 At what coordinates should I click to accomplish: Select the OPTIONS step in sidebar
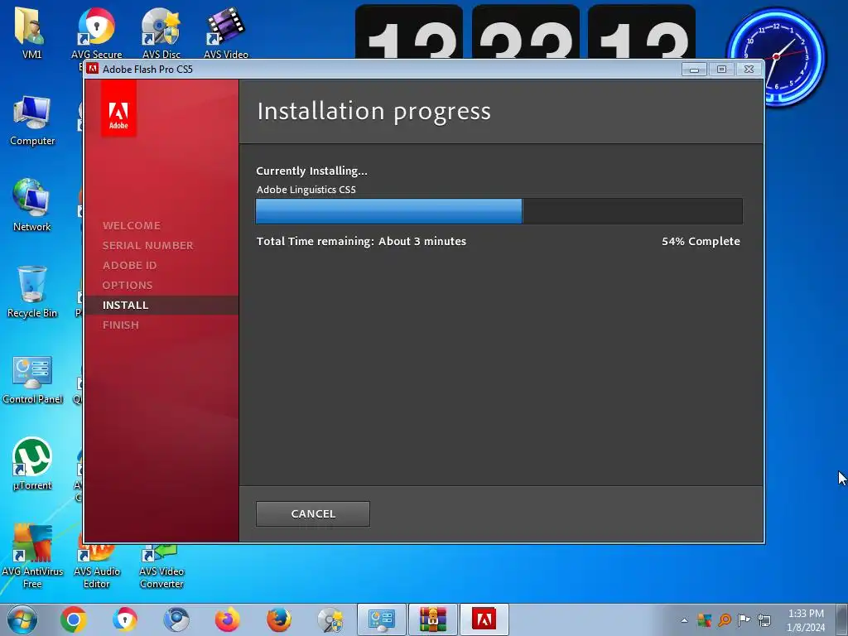tap(128, 285)
